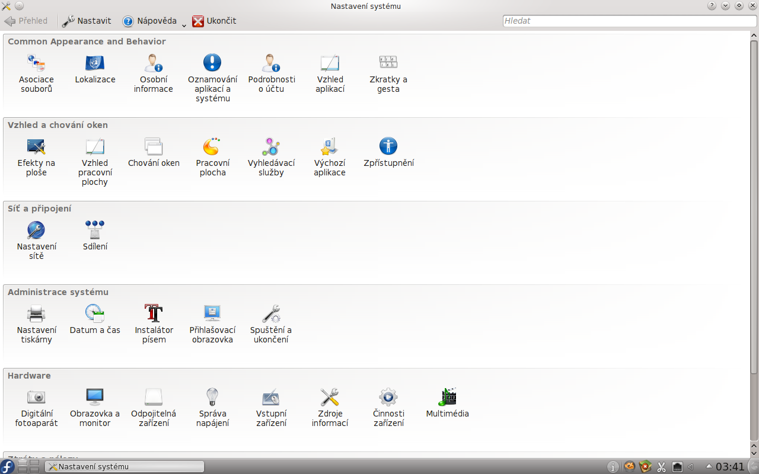Click the window help question-mark button

712,6
